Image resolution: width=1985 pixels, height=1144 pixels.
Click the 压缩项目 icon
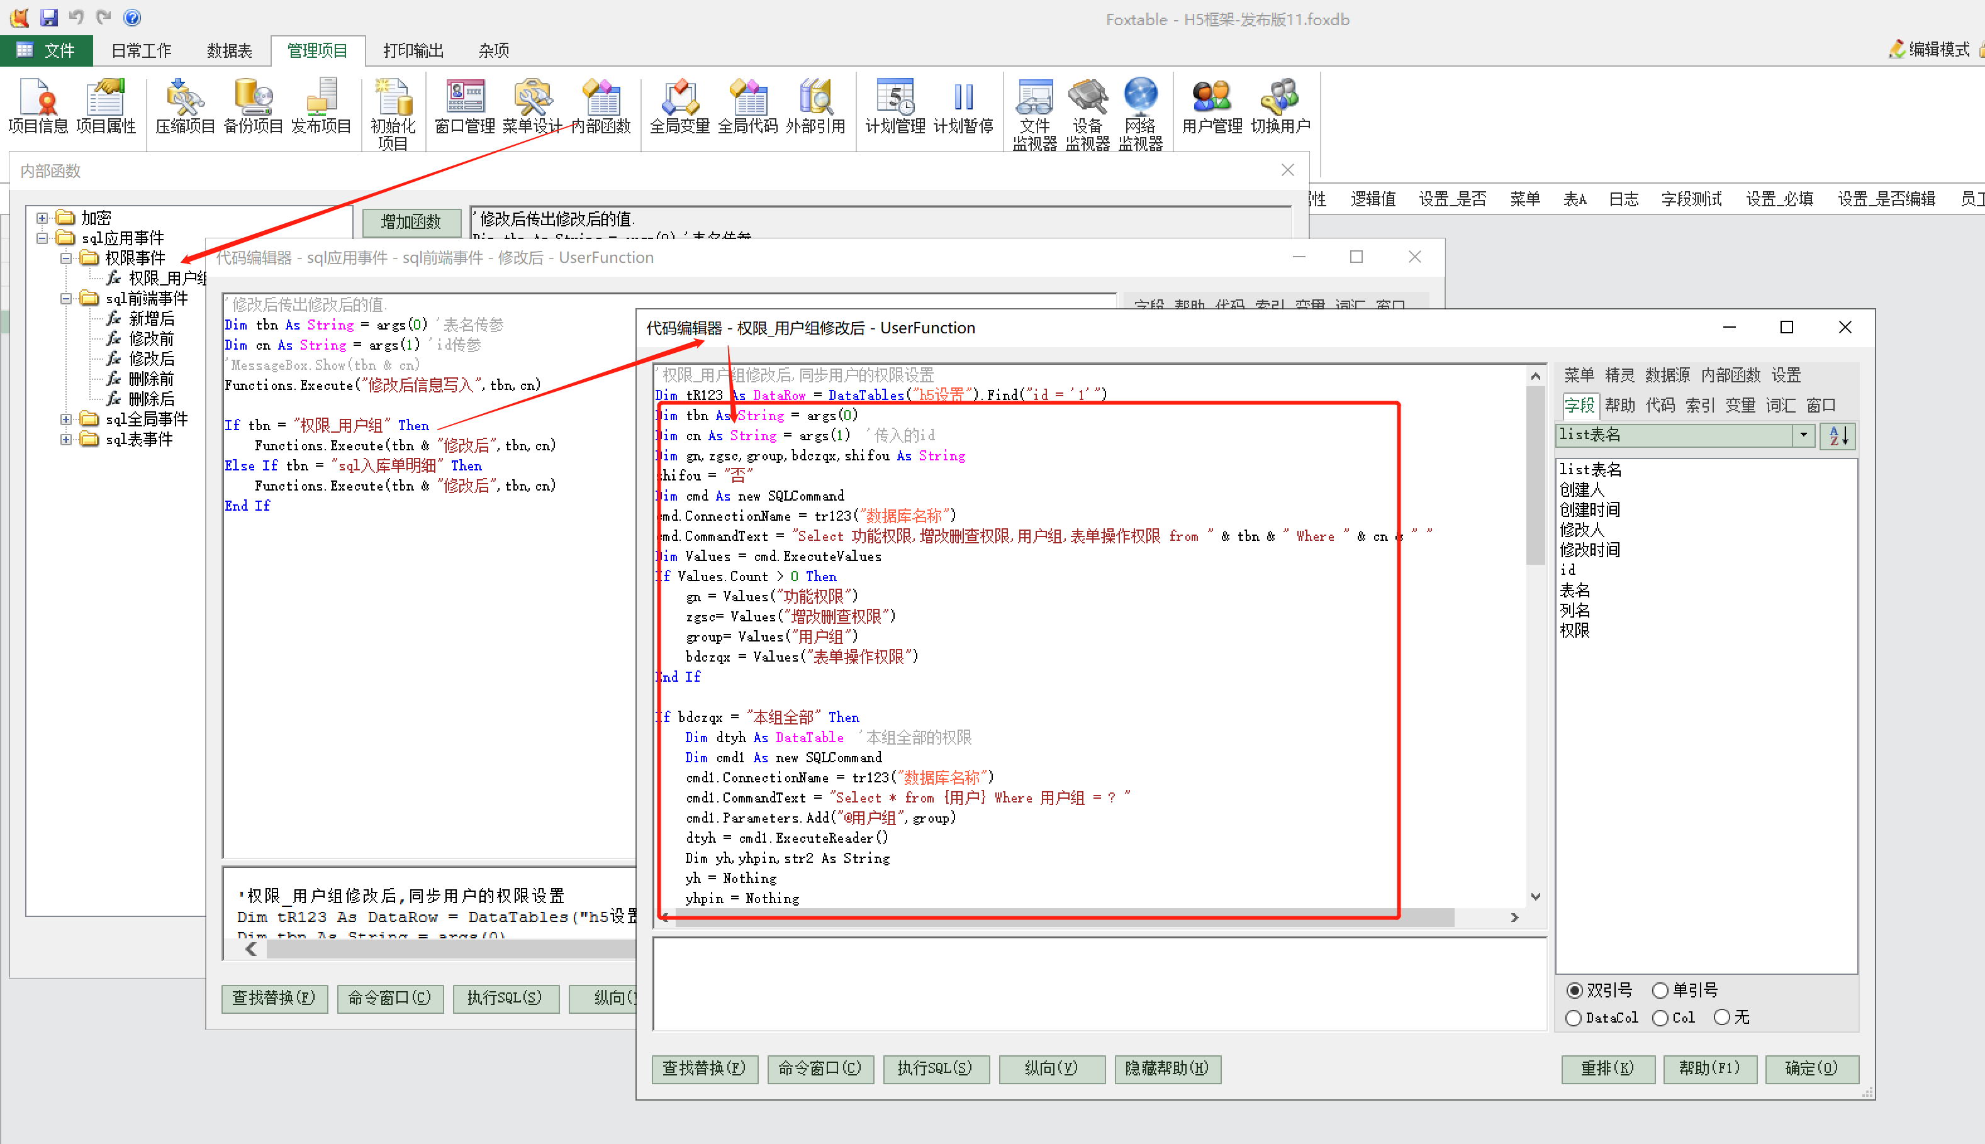(185, 106)
